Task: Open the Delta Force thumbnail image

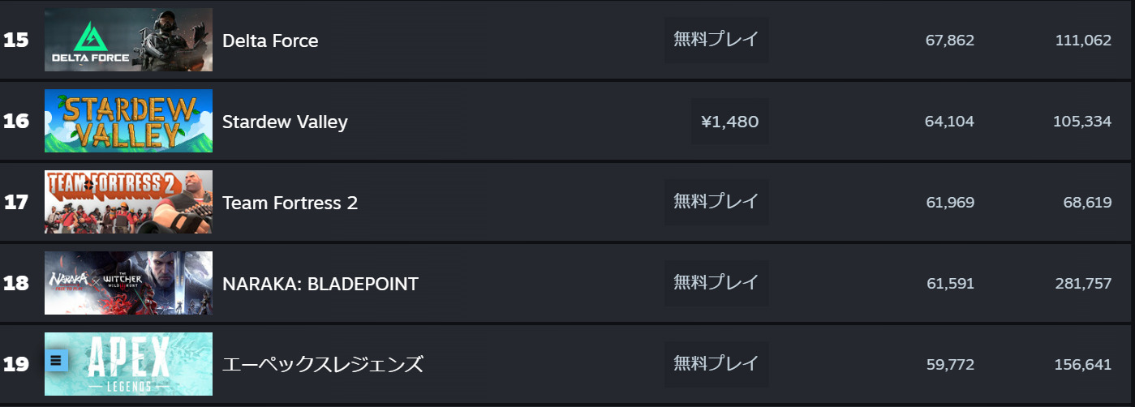Action: 128,40
